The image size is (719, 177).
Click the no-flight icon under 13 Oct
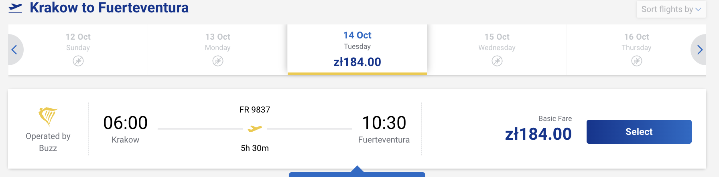pos(218,61)
